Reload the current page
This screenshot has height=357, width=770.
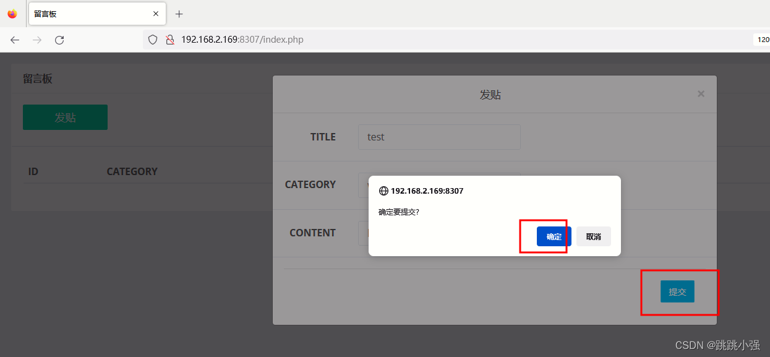[x=59, y=40]
